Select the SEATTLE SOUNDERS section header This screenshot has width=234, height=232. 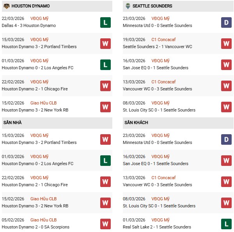click(152, 6)
